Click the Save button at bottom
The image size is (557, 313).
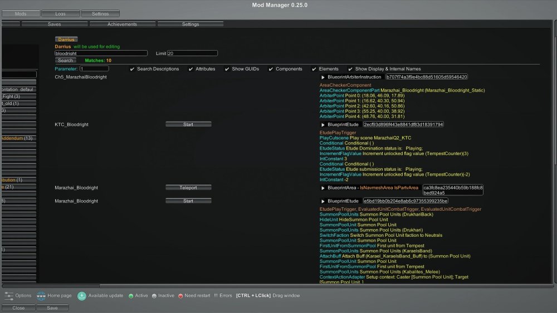[x=52, y=307]
